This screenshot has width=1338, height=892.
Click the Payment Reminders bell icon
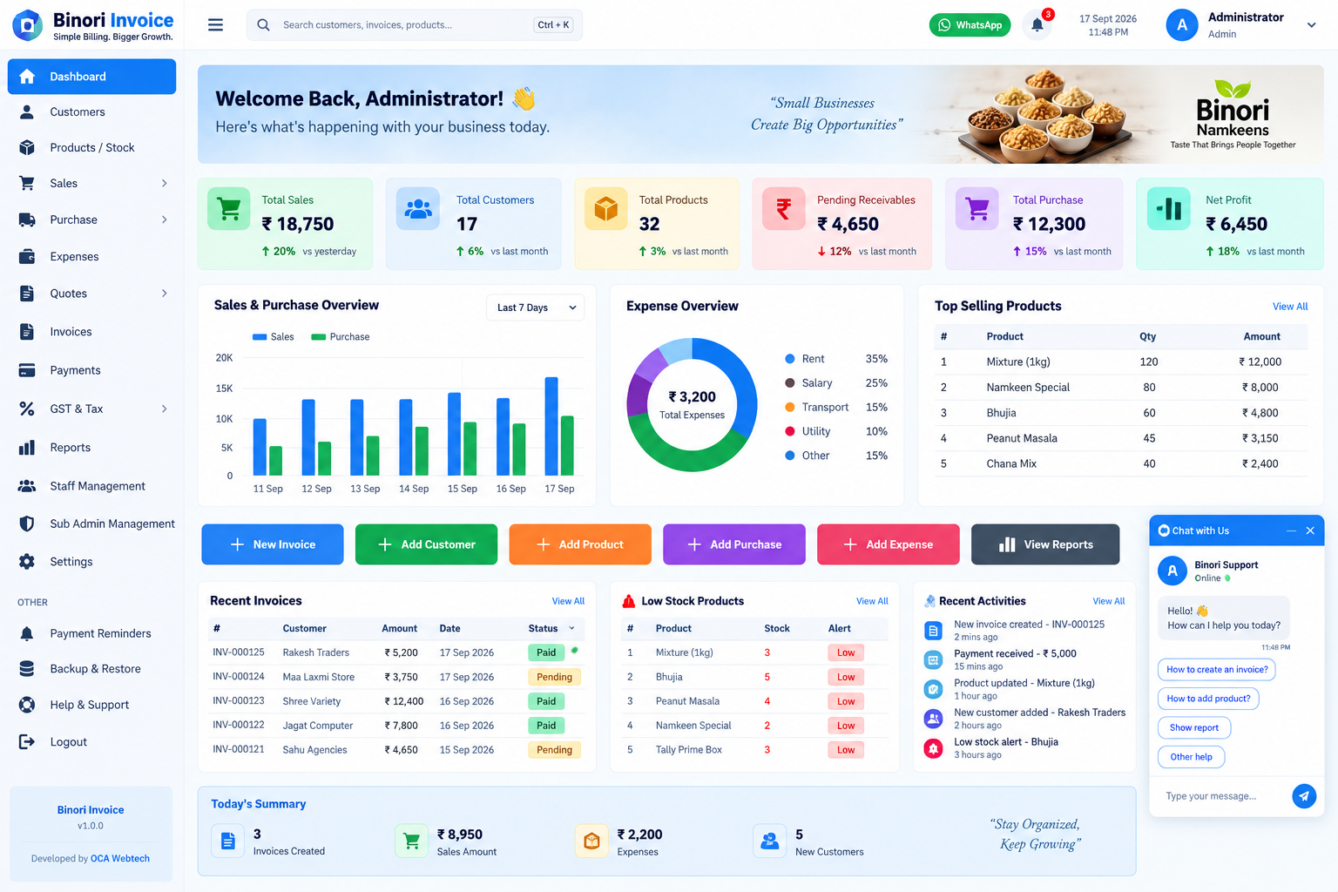point(27,633)
